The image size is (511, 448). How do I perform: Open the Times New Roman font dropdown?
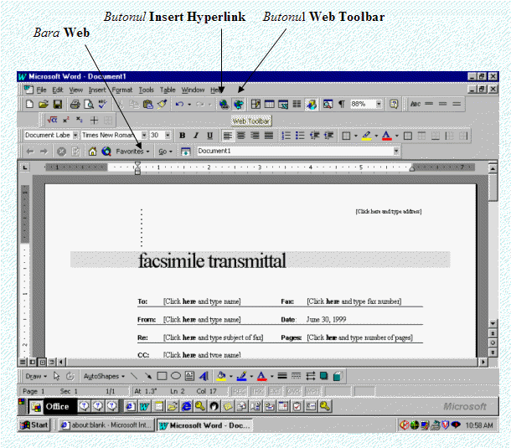[144, 135]
